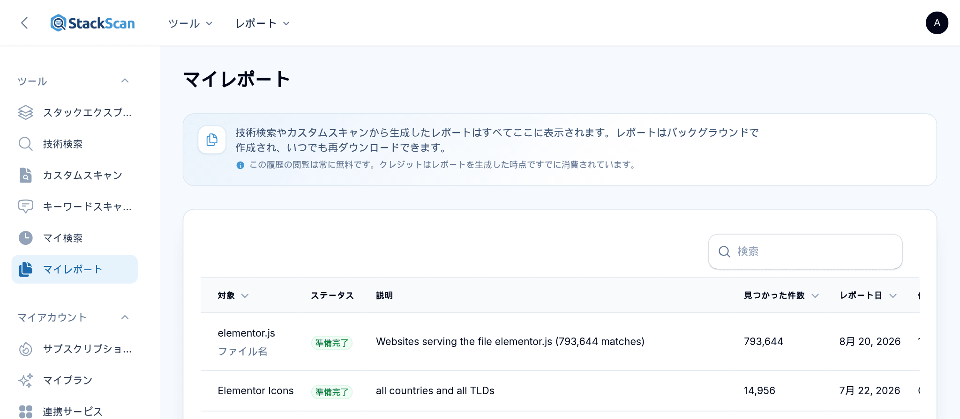The height and width of the screenshot is (419, 960).
Task: Click the スタックエクスプ layers icon
Action: 26,112
